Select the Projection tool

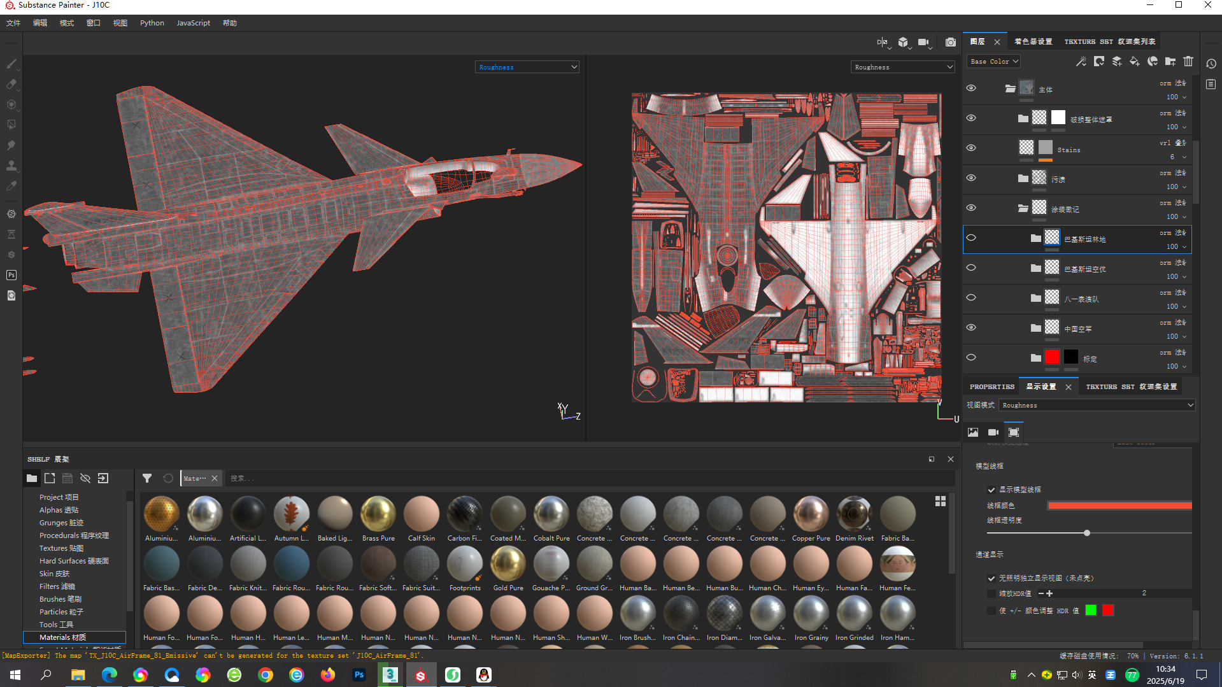pyautogui.click(x=11, y=104)
